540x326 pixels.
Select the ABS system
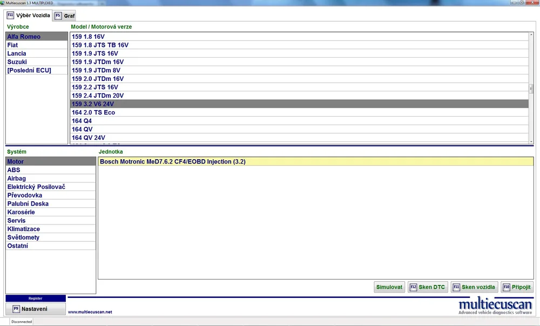(x=51, y=170)
